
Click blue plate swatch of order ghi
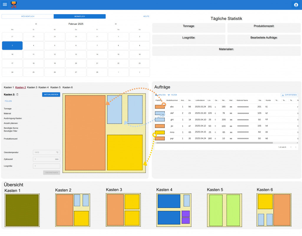click(x=160, y=120)
